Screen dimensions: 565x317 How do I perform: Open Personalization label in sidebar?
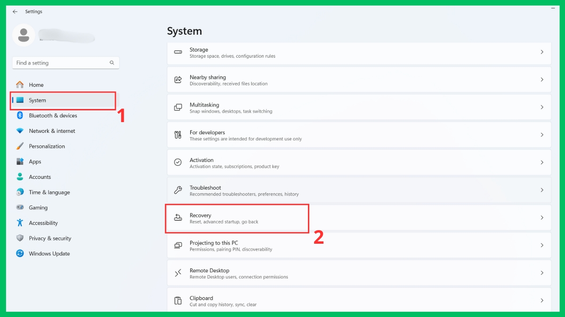pyautogui.click(x=47, y=147)
